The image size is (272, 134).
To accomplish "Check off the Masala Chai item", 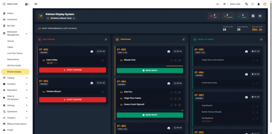I will (x=171, y=60).
